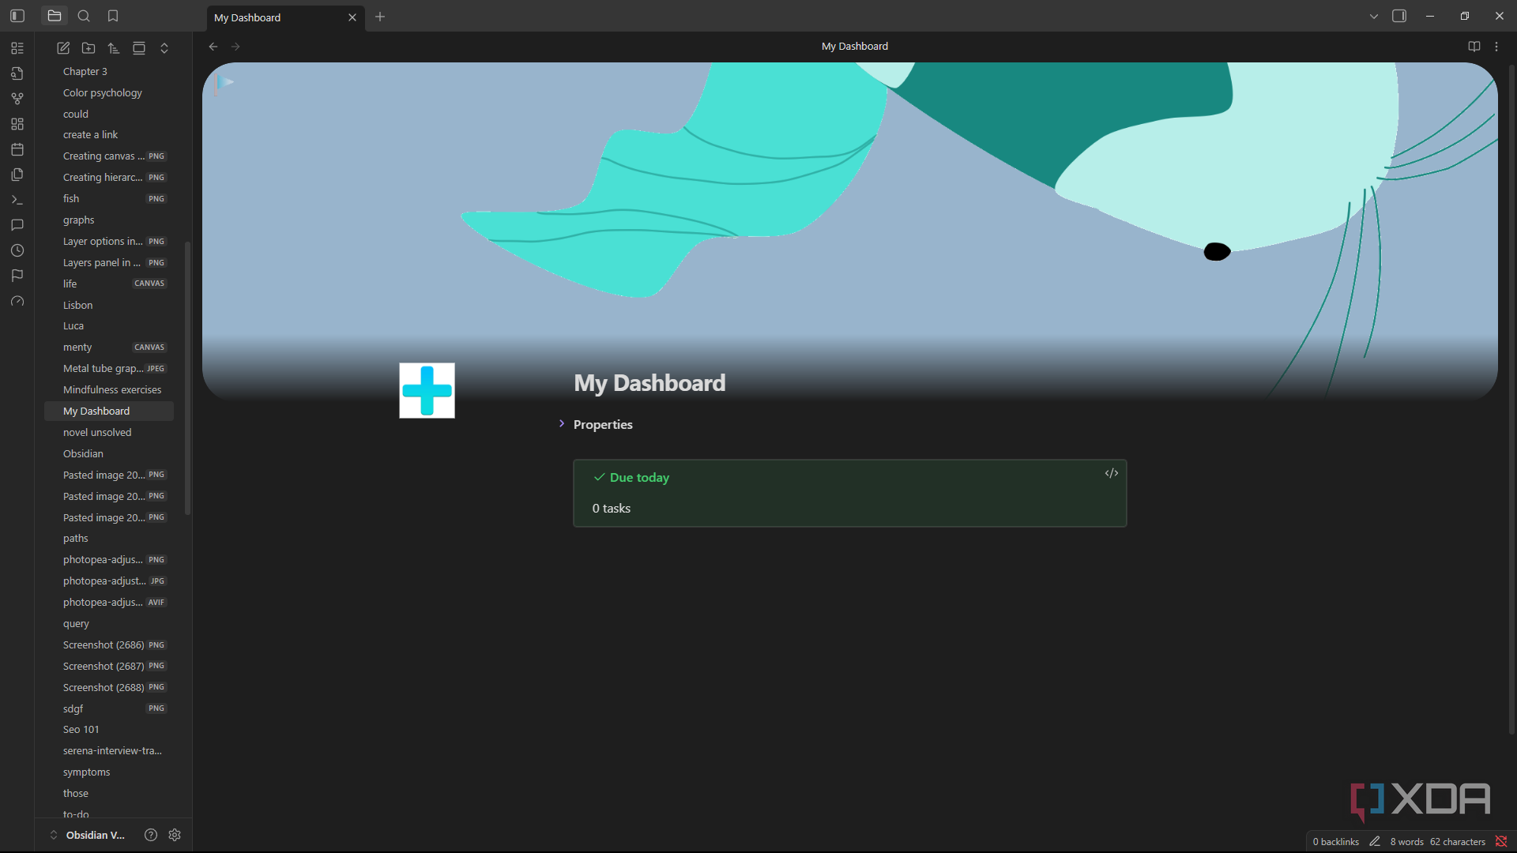Open settings gear icon
Screen dimensions: 1517x853
[x=175, y=835]
